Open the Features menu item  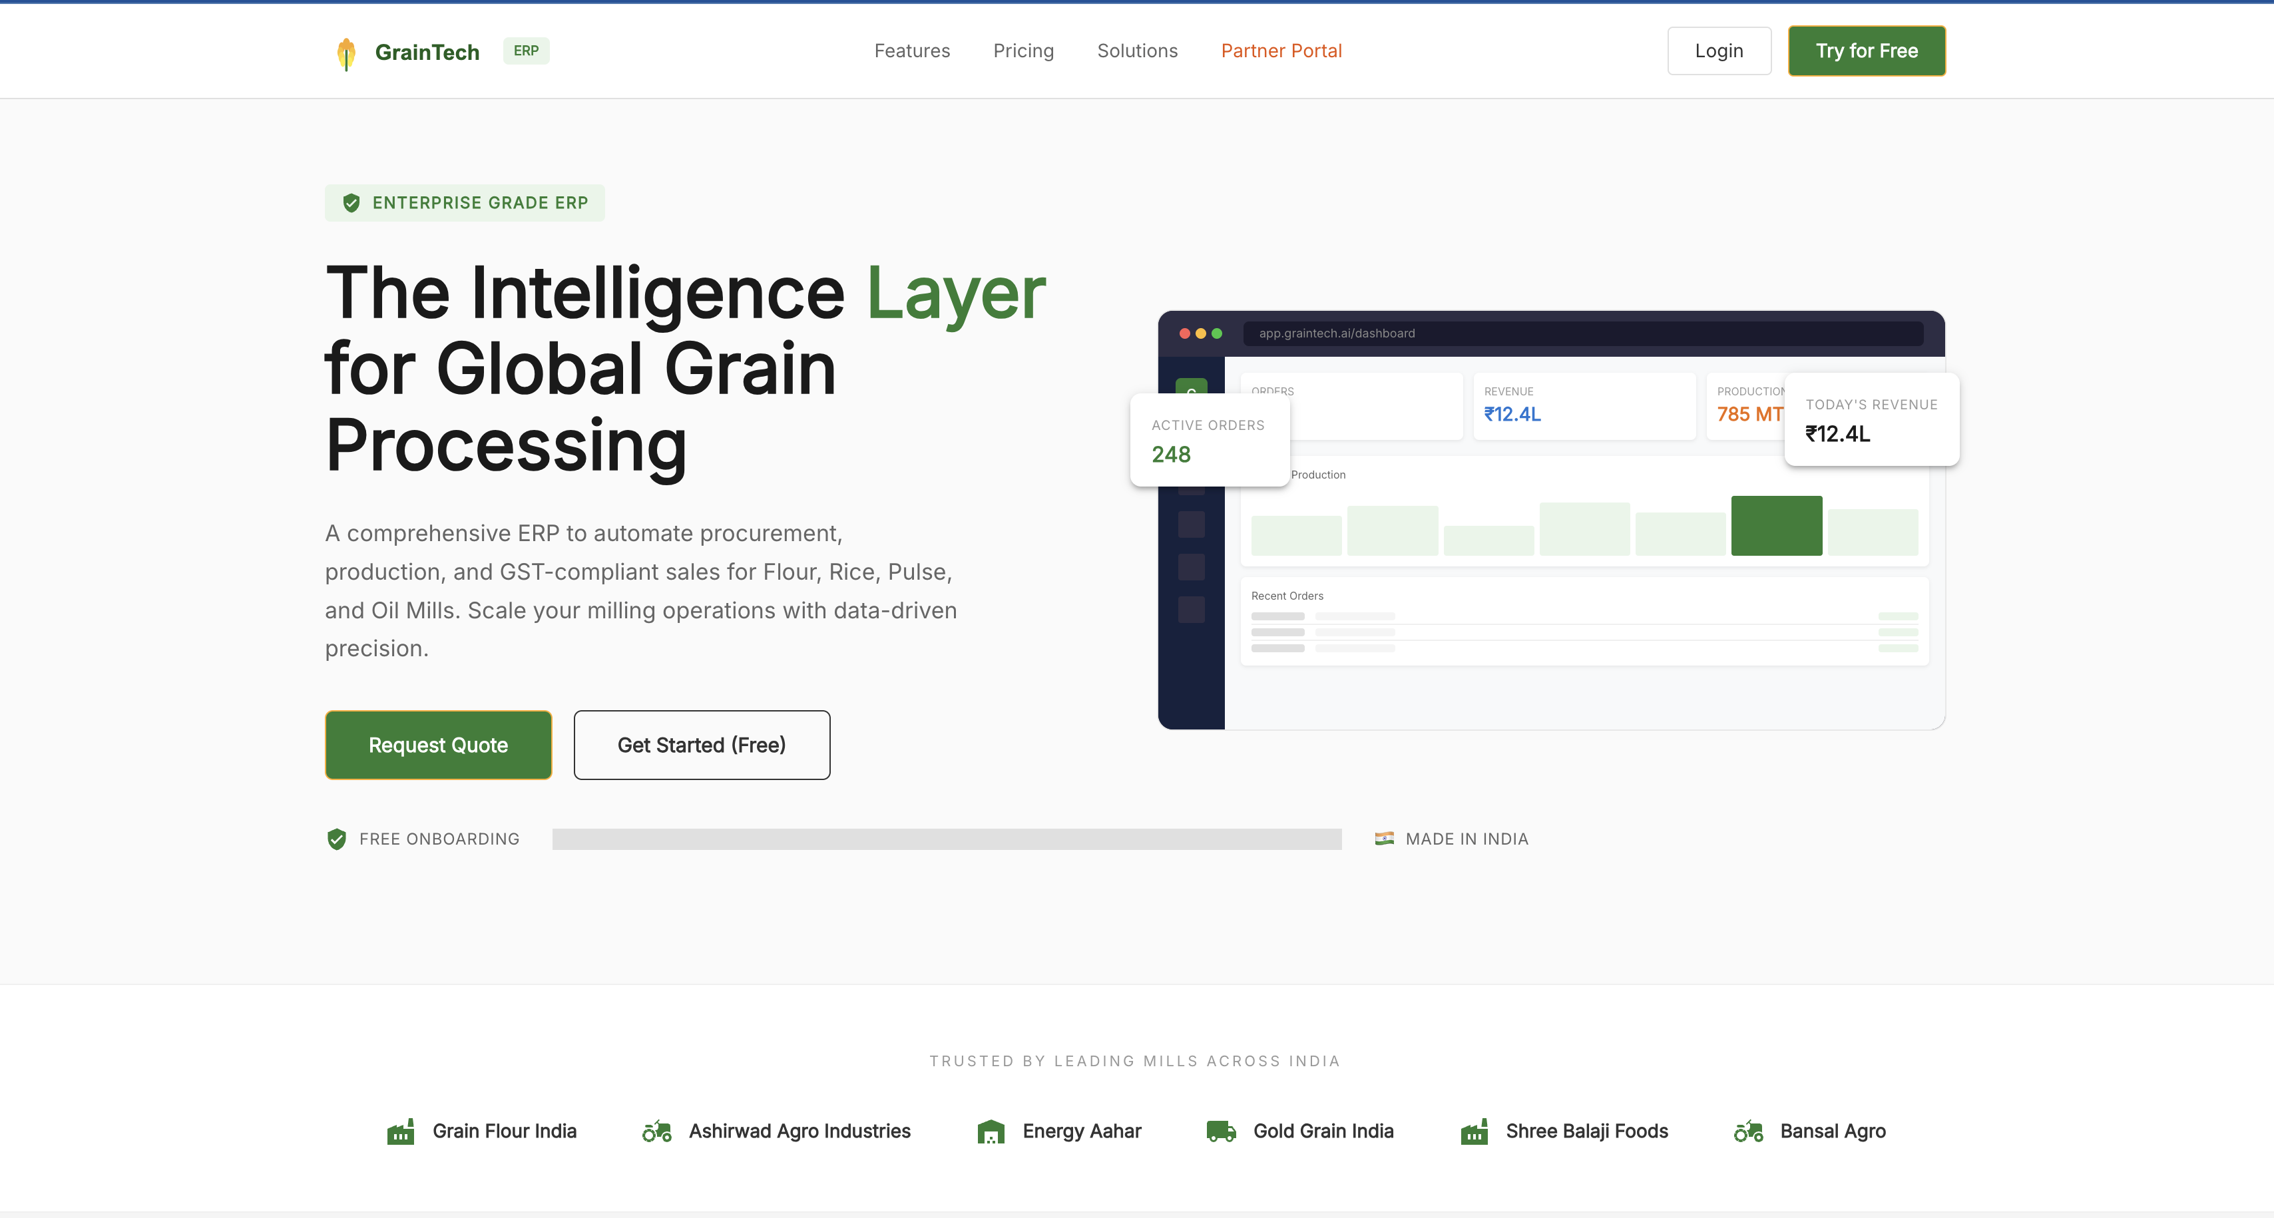click(912, 51)
